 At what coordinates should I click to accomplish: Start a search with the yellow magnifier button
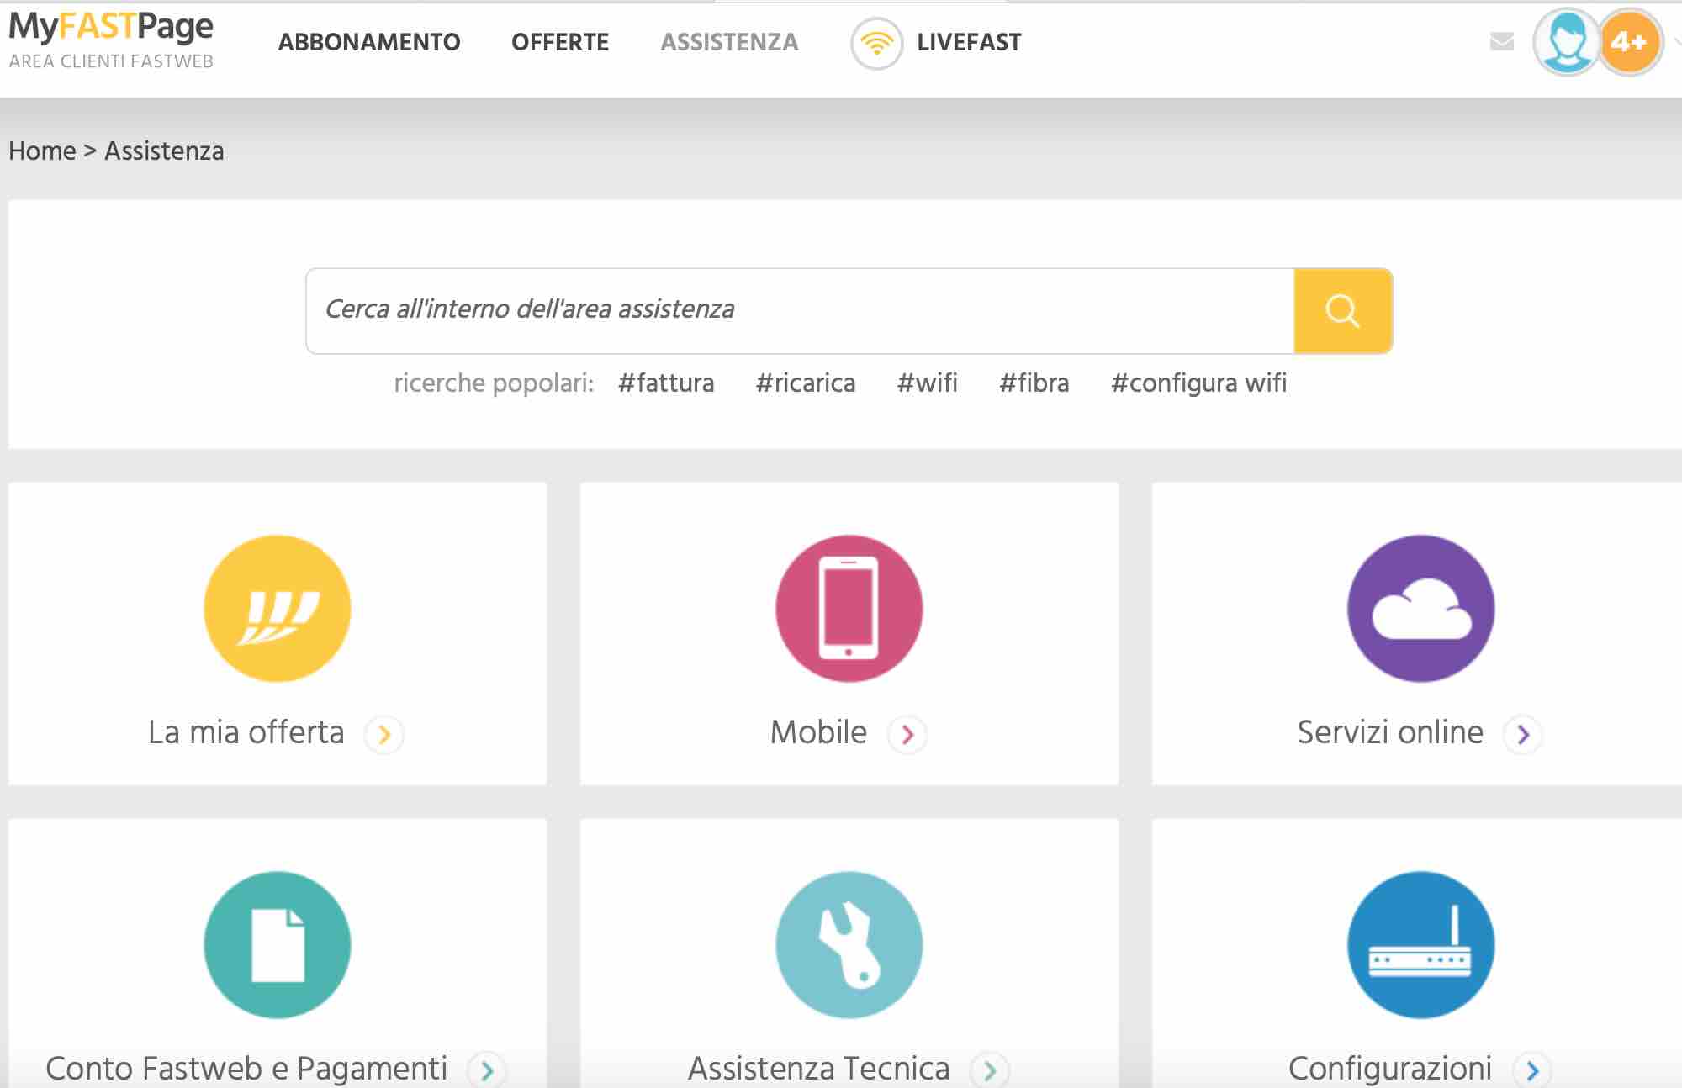tap(1342, 310)
